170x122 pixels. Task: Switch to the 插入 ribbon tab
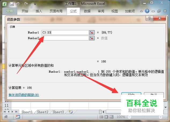click(x=39, y=11)
